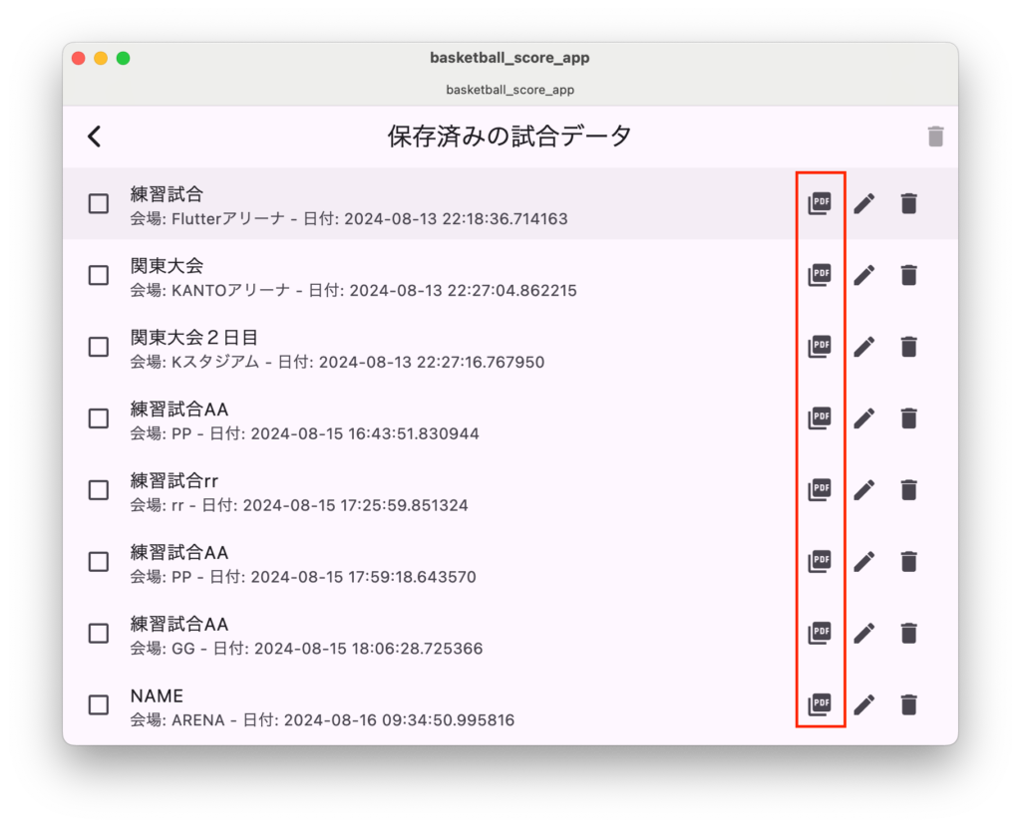Select the 関東大会２日目 title text

(194, 337)
